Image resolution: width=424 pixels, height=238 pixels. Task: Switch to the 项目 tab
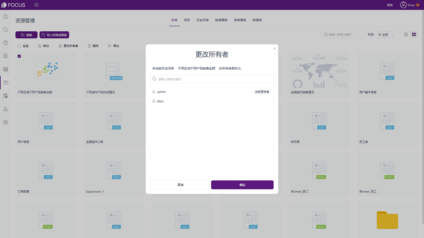coord(187,20)
